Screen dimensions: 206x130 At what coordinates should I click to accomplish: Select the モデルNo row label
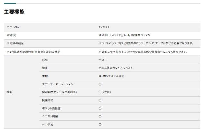[13, 27]
